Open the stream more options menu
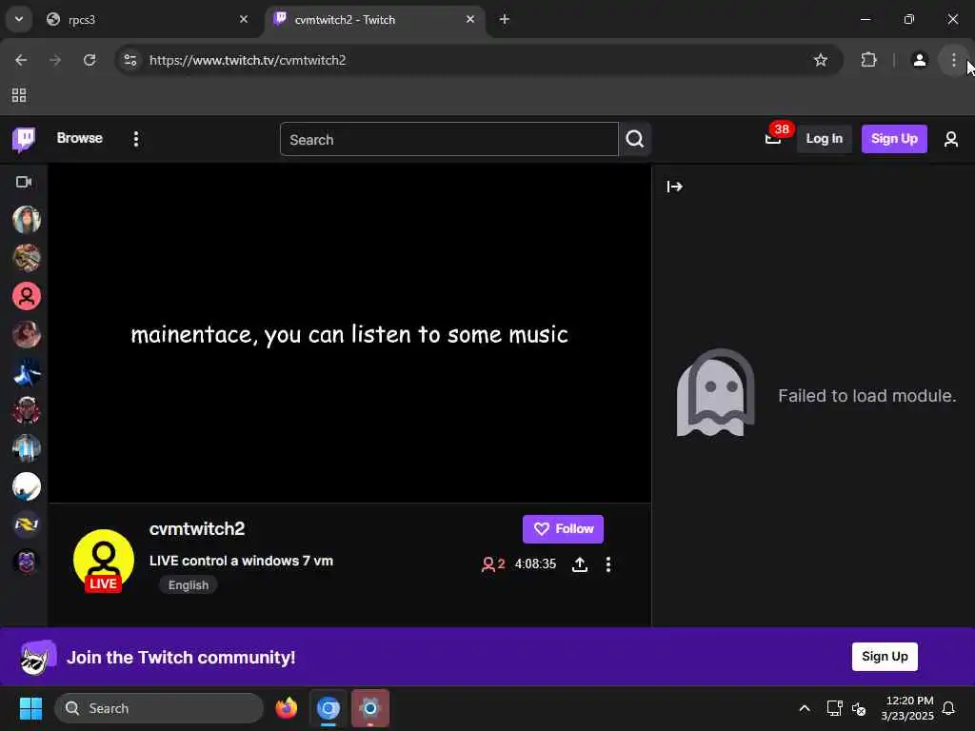Viewport: 975px width, 731px height. 608,564
